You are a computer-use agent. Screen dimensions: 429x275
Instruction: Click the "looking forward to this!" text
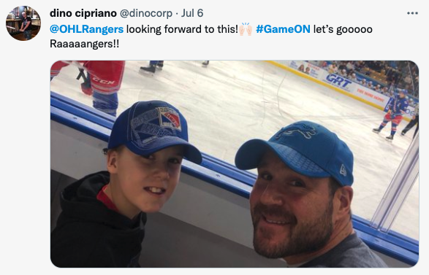pos(182,29)
